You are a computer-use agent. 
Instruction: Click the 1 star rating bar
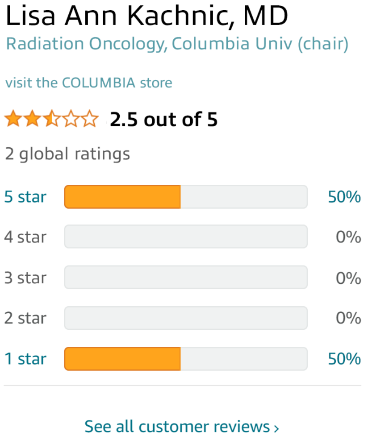point(186,359)
